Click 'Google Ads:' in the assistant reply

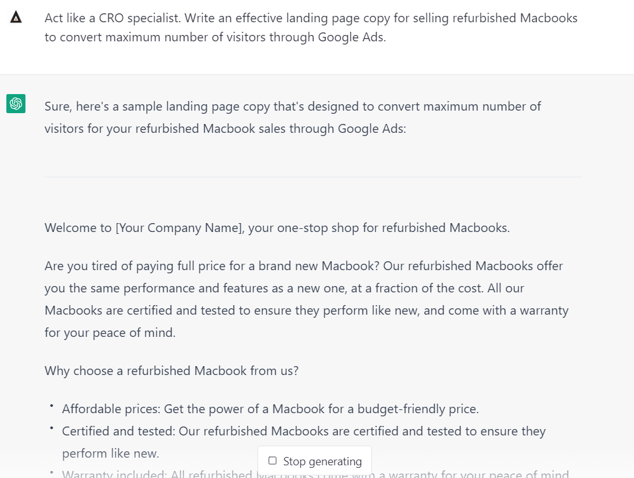click(371, 128)
